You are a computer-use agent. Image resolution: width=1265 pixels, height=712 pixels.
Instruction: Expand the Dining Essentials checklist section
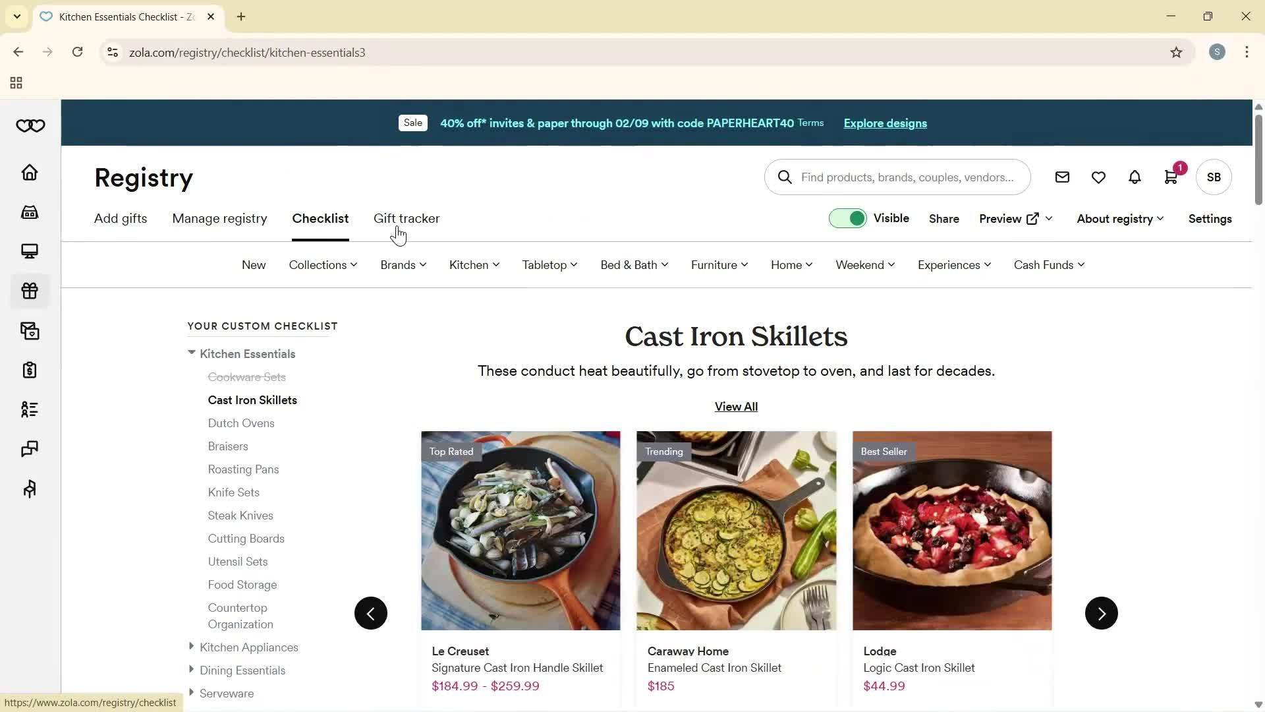(191, 670)
